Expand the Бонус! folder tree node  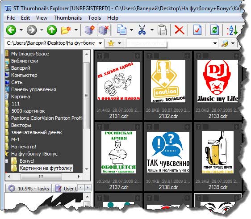(x=7, y=161)
